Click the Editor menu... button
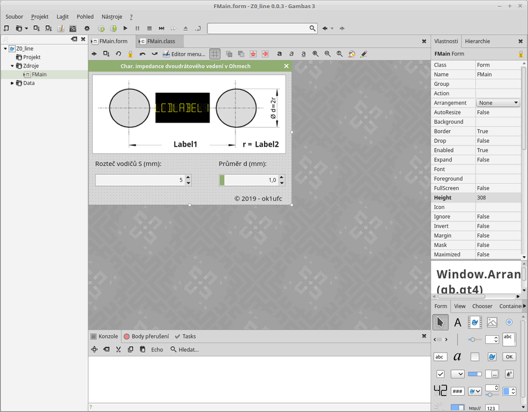 [184, 54]
